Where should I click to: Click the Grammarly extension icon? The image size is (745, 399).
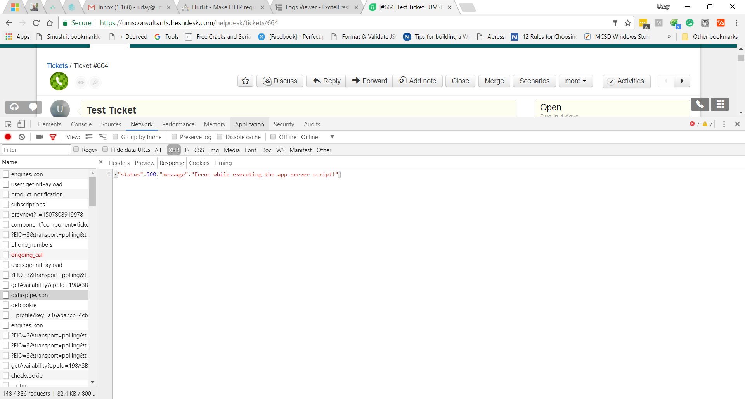690,23
